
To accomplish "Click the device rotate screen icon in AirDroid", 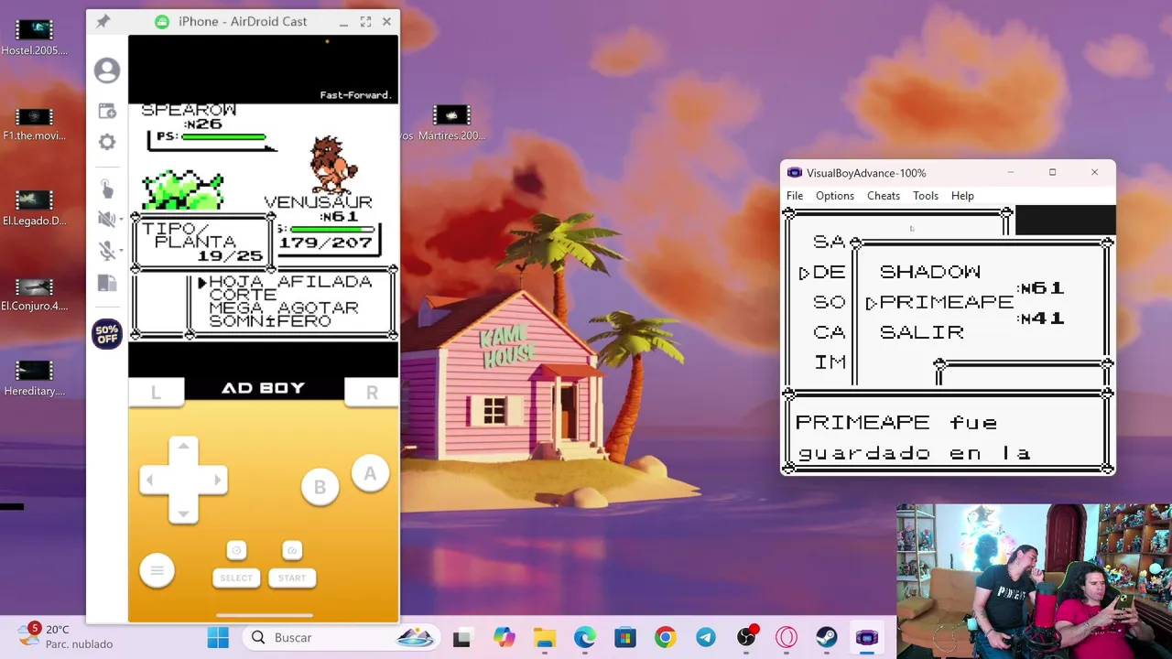I will pos(107,283).
